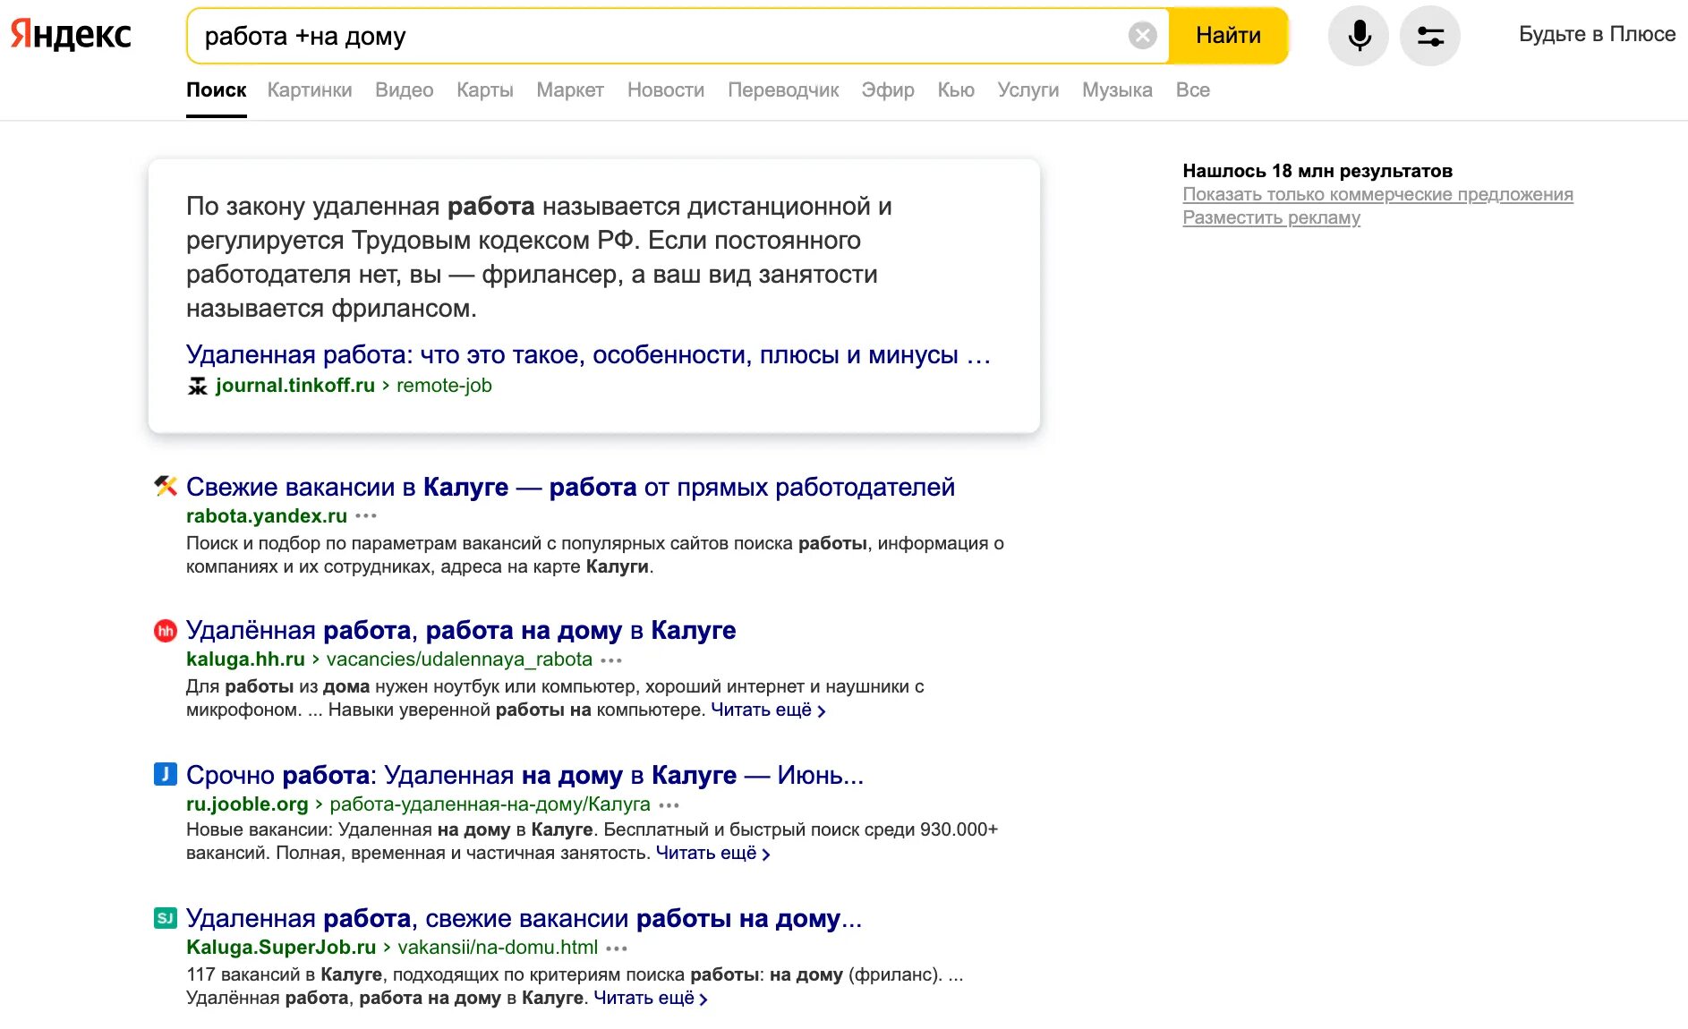Open Срочно работа: Удаленная на дому result
Viewport: 1688px width, 1029px height.
[524, 775]
